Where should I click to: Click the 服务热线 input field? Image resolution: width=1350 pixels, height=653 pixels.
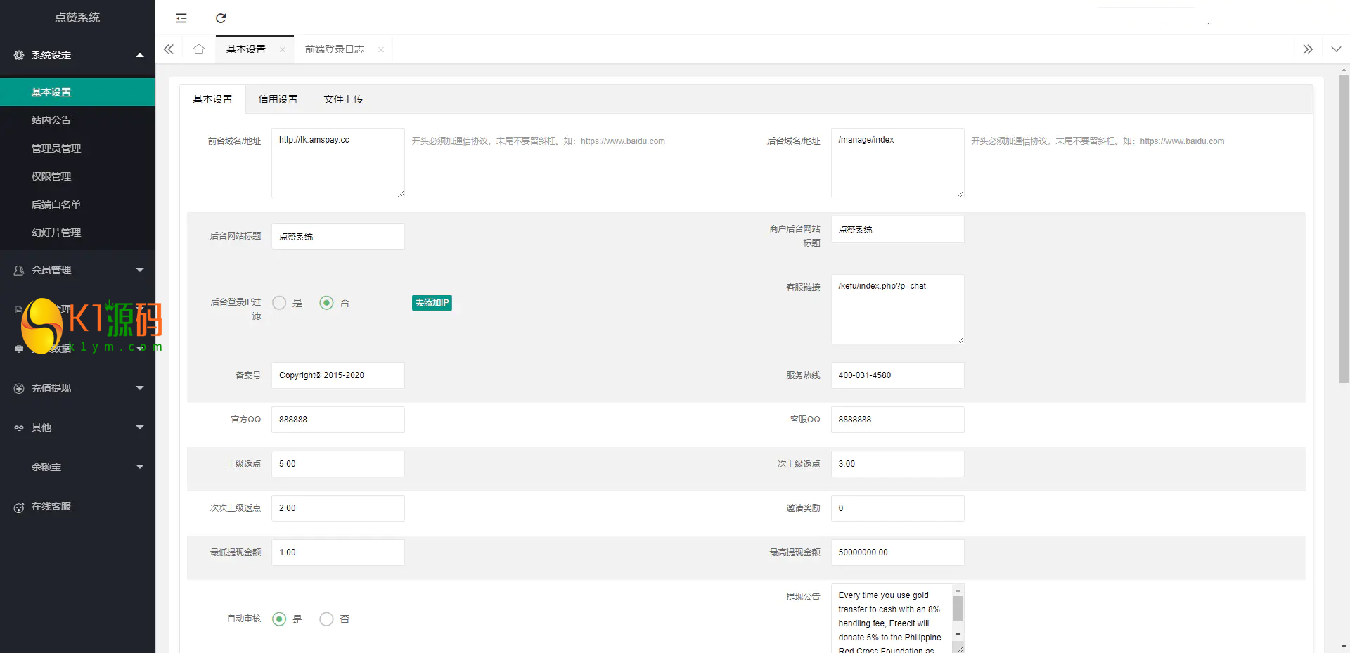point(897,375)
